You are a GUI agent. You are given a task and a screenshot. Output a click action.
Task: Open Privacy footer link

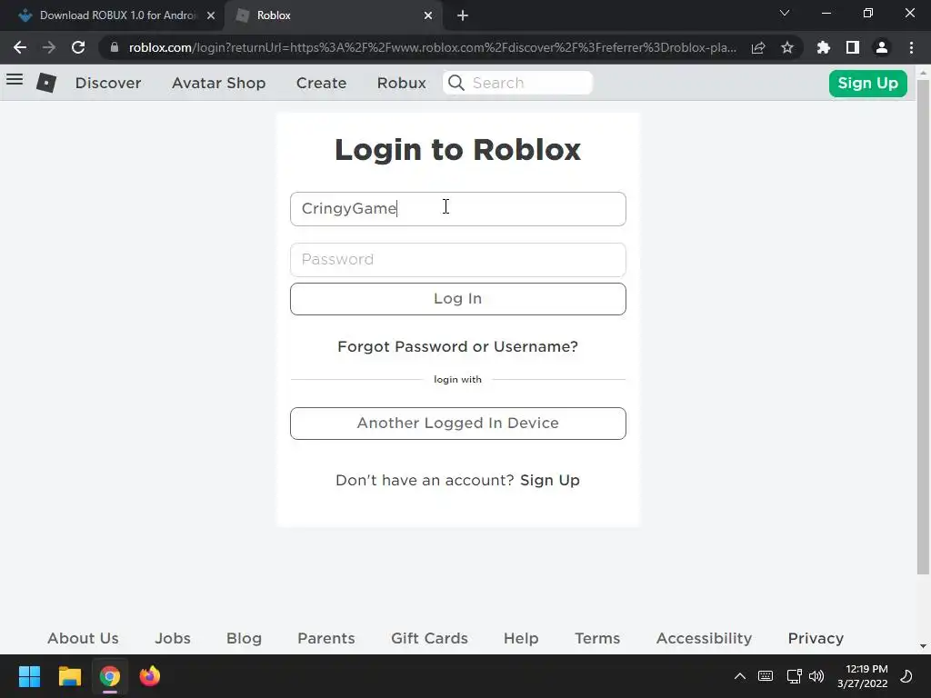816,638
